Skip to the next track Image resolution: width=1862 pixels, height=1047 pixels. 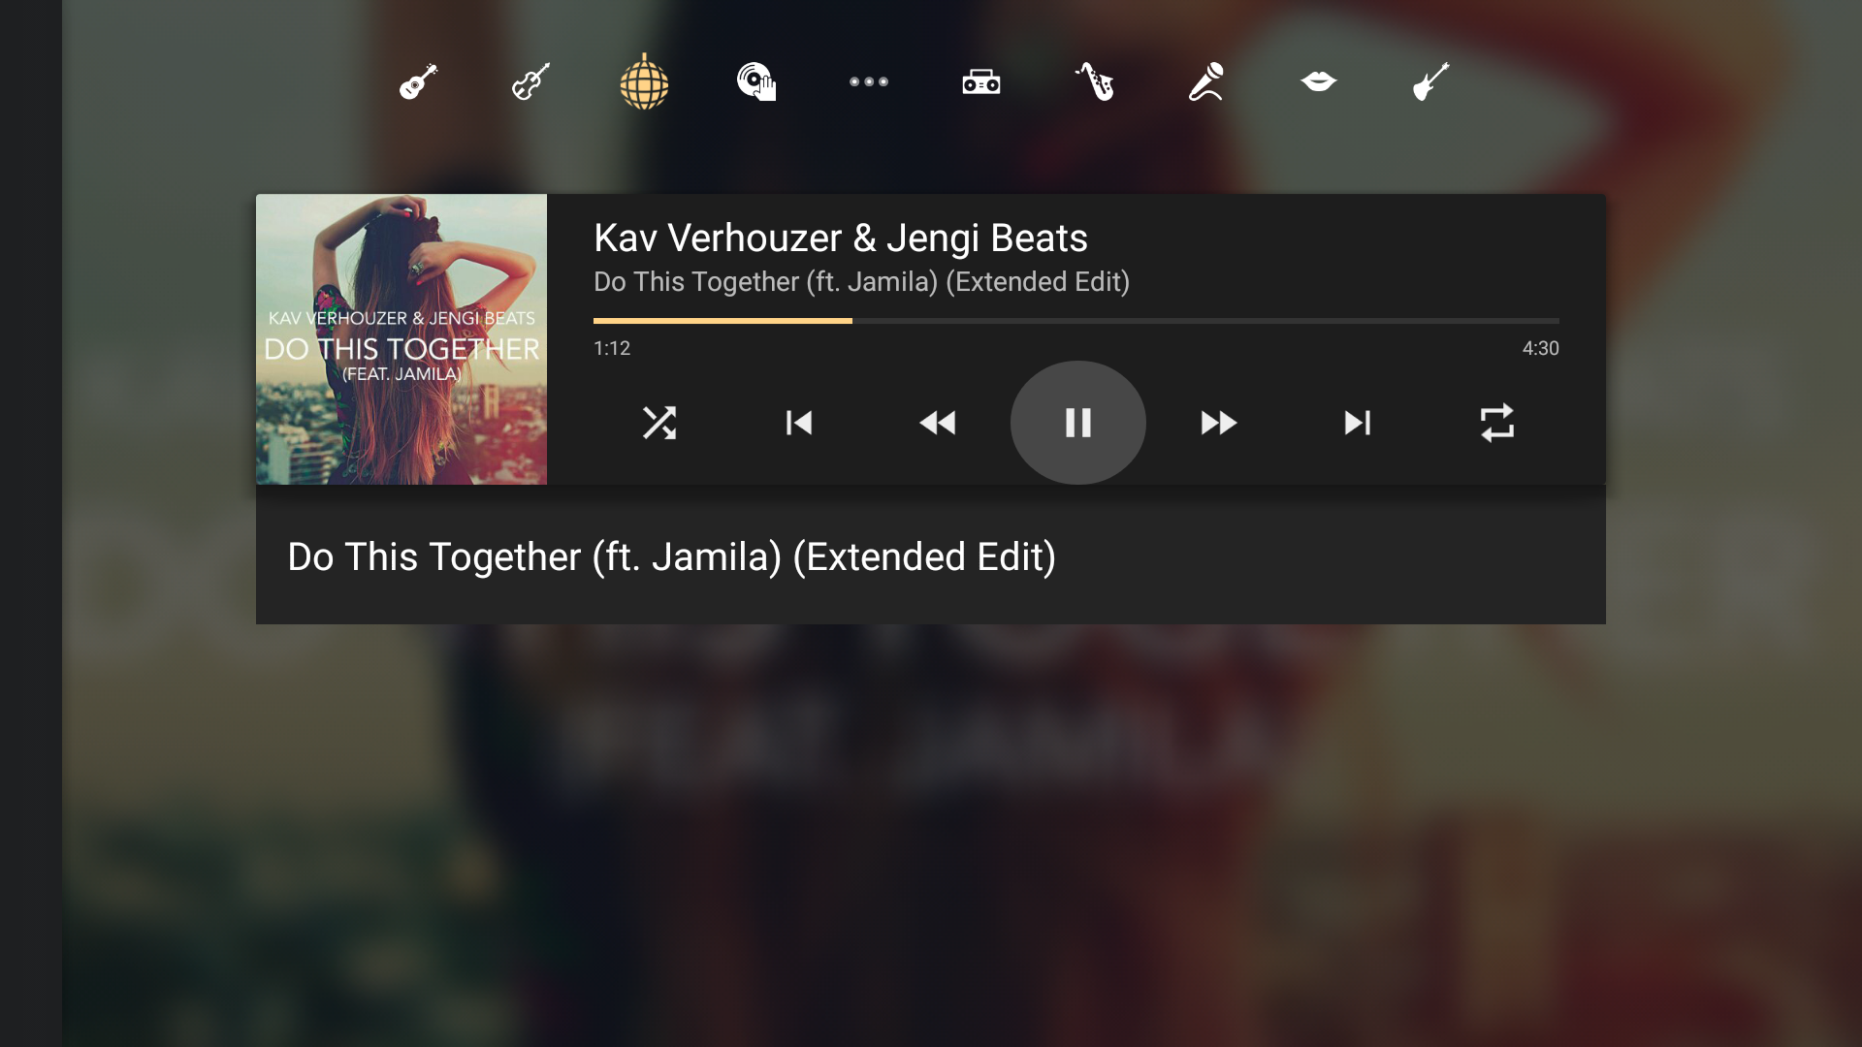point(1358,423)
